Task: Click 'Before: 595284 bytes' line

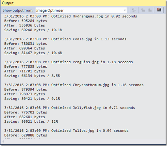Action: click(26, 21)
